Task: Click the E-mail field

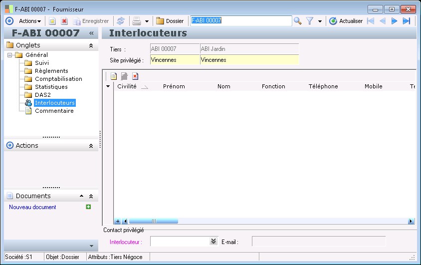Action: [319, 241]
